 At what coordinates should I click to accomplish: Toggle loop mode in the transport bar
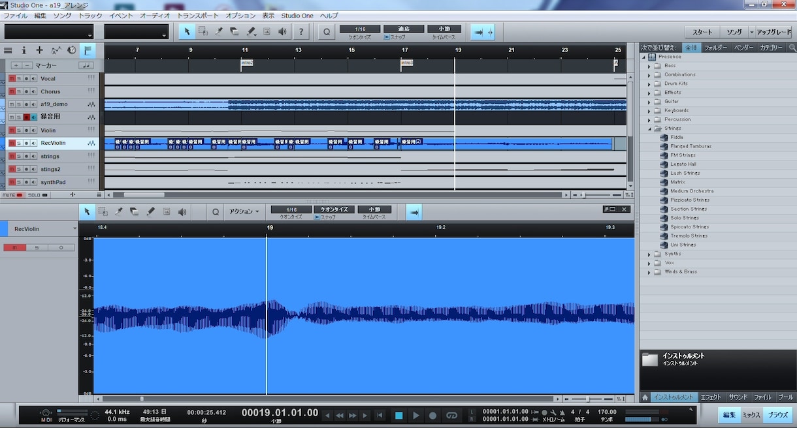pos(451,415)
